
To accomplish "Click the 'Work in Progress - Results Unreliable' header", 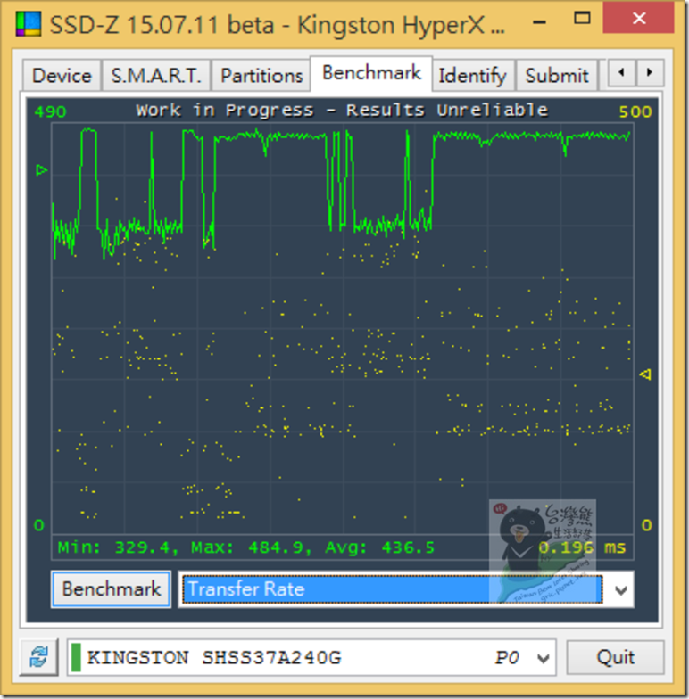I will (x=342, y=111).
